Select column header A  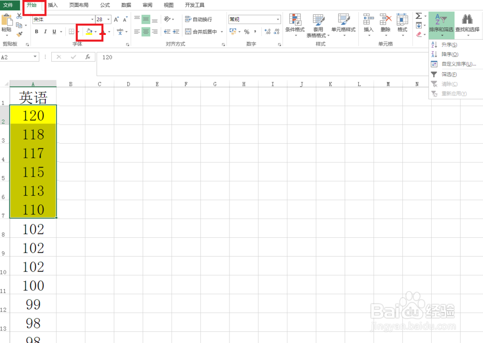coord(33,84)
